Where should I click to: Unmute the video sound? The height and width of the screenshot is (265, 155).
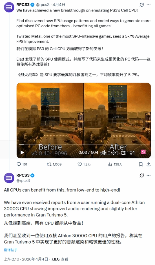tap(104, 153)
